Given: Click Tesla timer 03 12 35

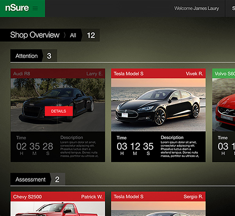Looking at the screenshot, I should click(135, 146).
